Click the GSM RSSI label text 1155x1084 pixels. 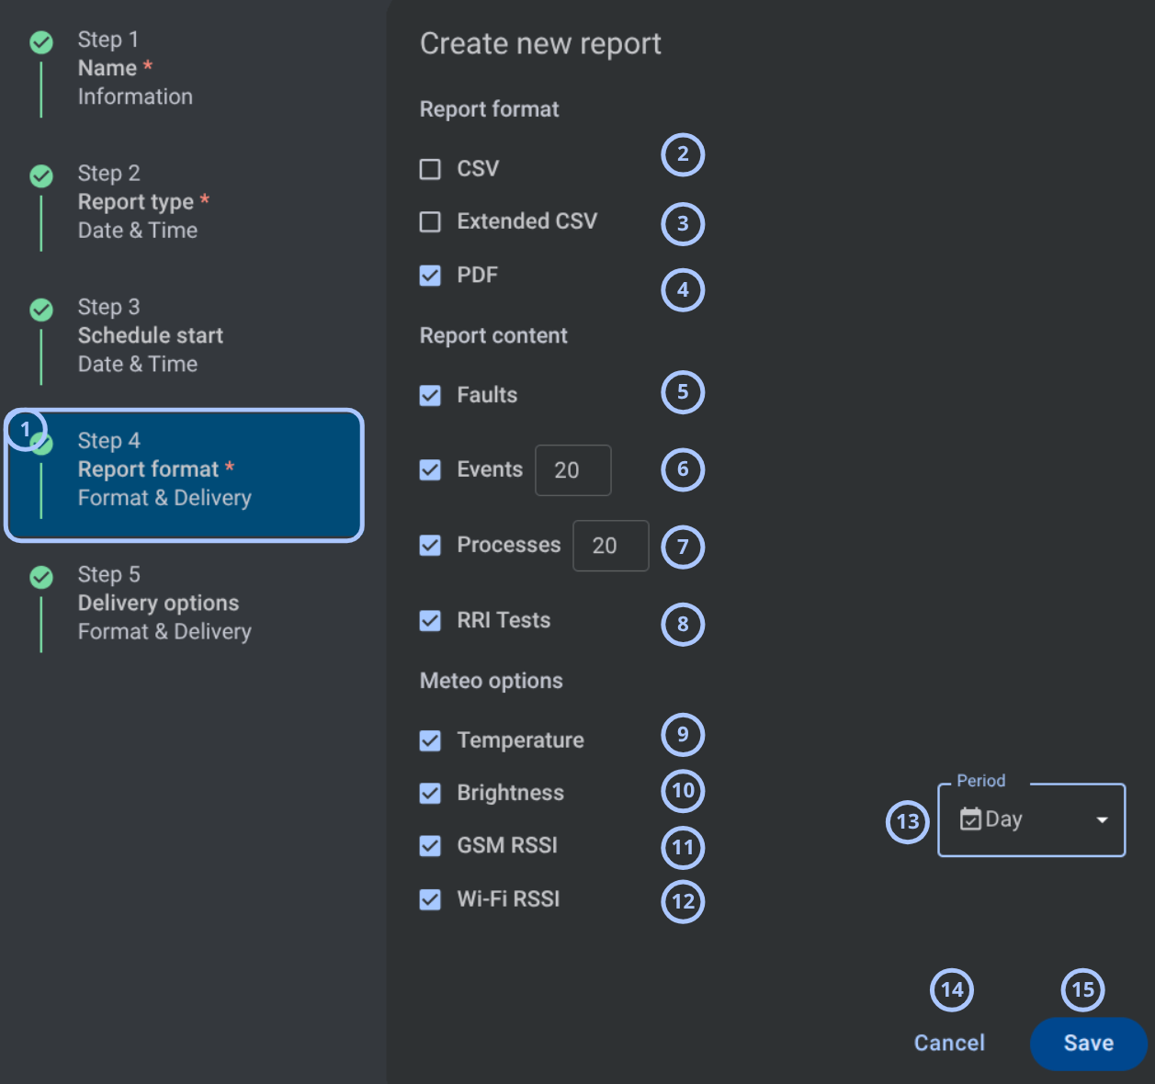point(507,846)
